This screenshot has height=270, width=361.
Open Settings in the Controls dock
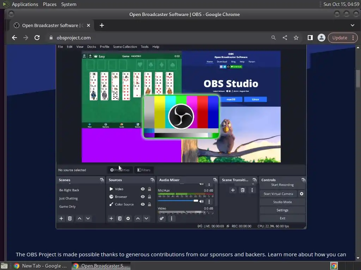coord(282,210)
